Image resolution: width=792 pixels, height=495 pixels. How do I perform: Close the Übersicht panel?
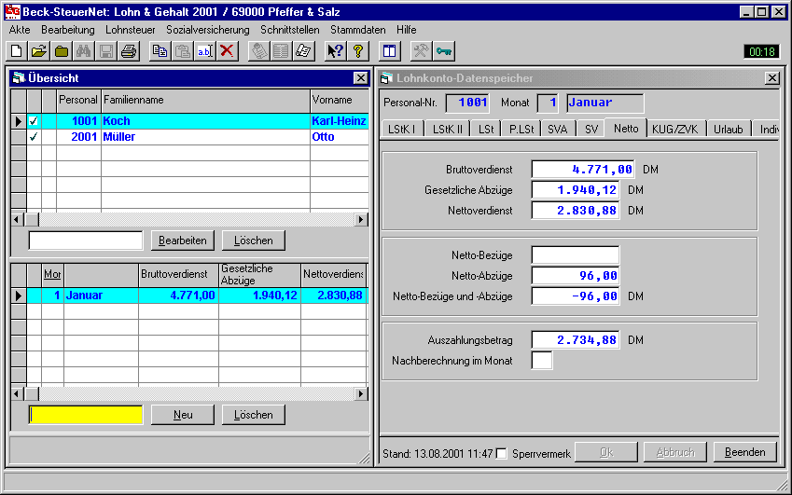360,77
